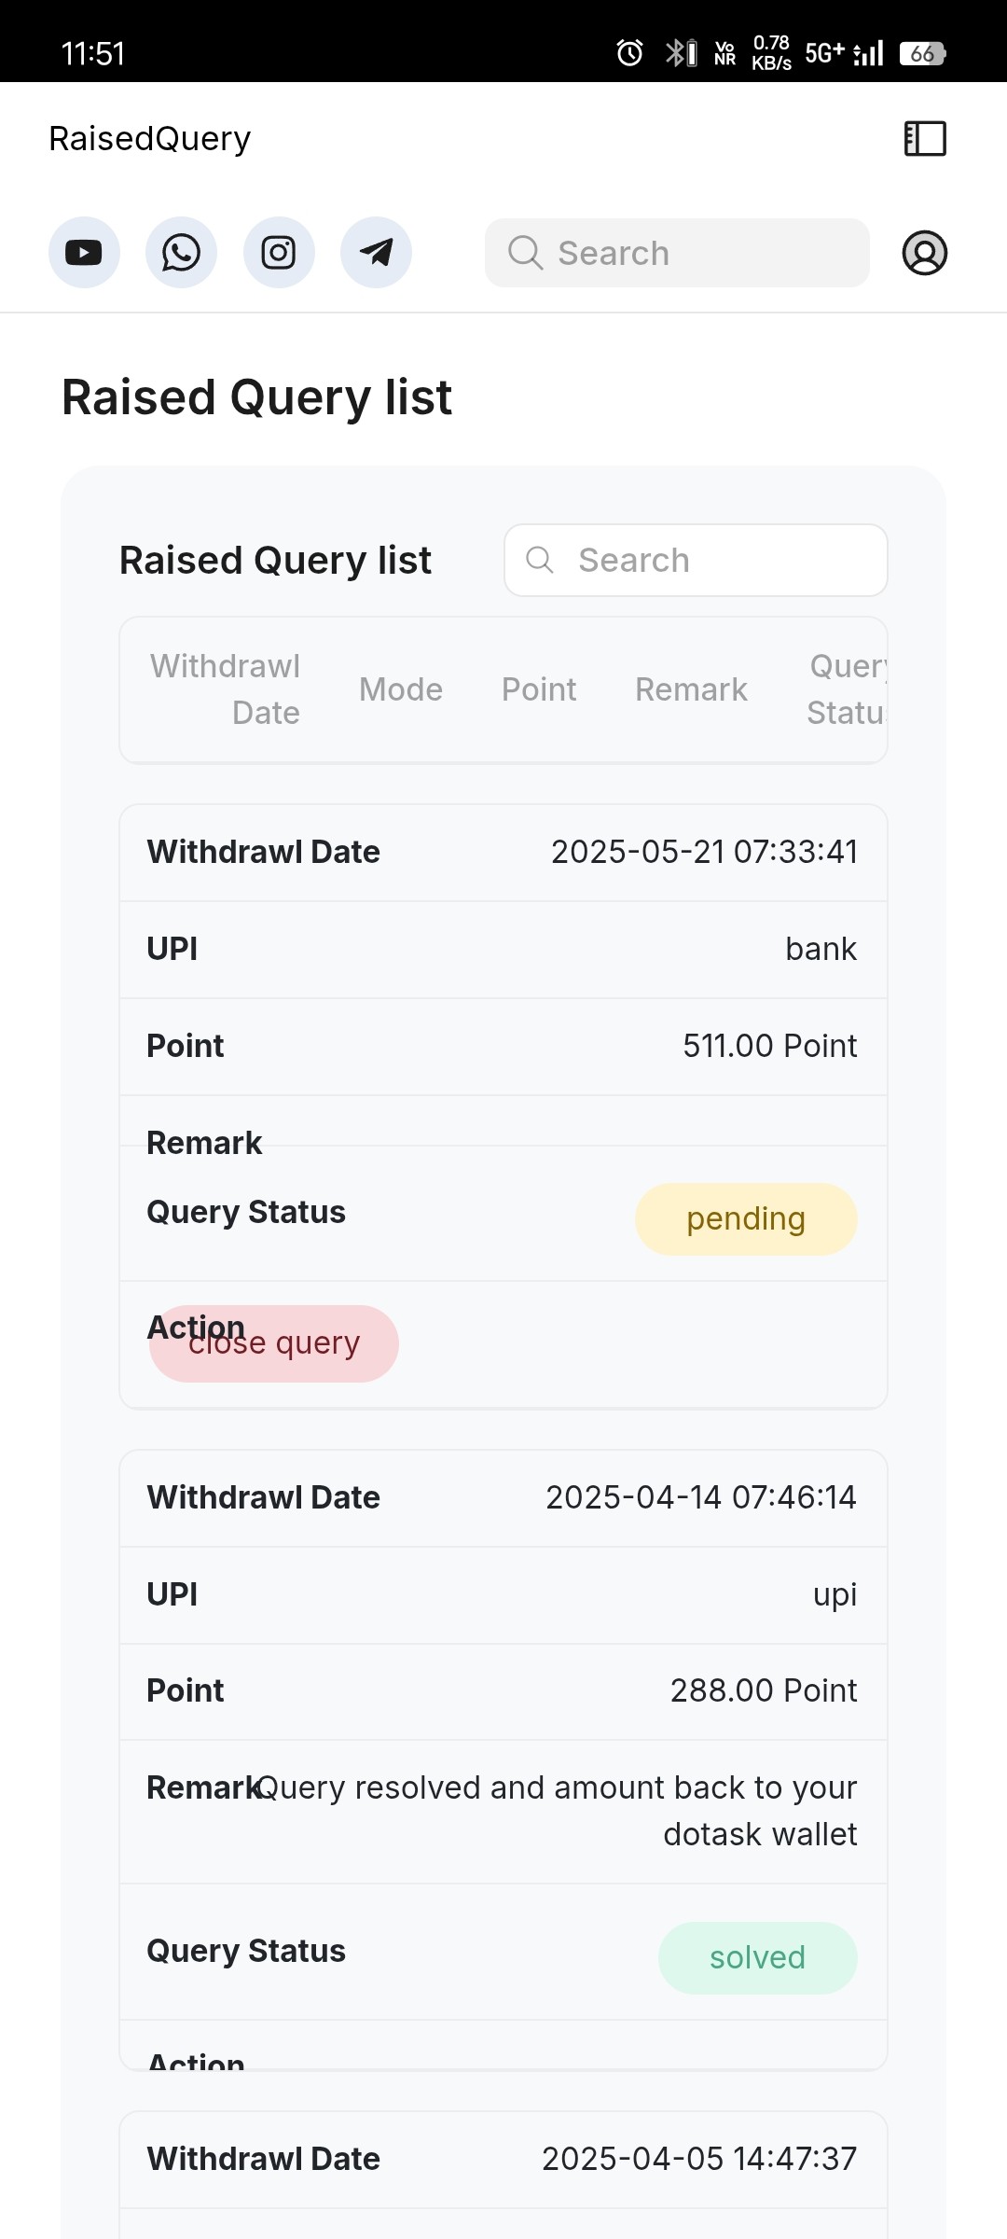Click the close query button
The height and width of the screenshot is (2239, 1007).
[274, 1343]
